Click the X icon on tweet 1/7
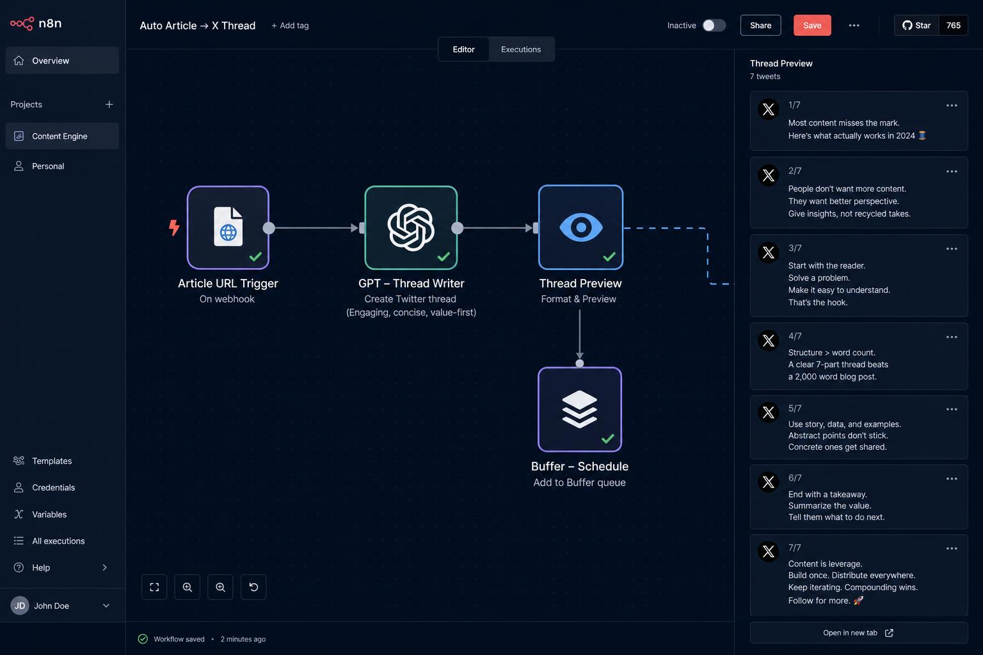This screenshot has width=983, height=655. 769,109
